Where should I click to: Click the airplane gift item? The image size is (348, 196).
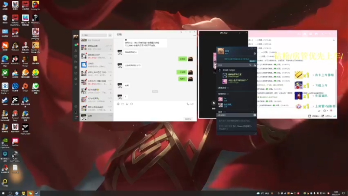(x=298, y=85)
